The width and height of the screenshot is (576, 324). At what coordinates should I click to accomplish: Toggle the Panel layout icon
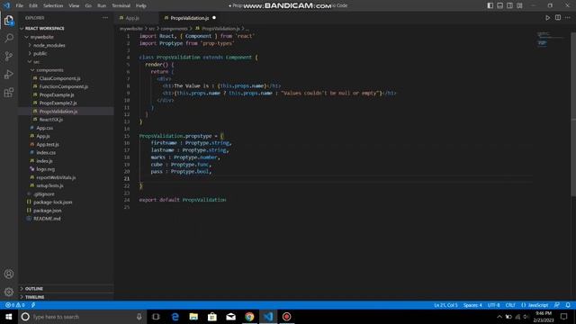click(x=500, y=5)
